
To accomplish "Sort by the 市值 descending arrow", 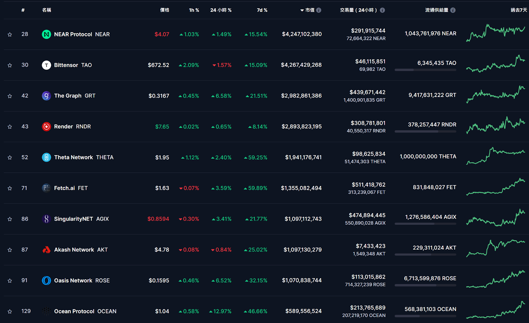I will [302, 10].
